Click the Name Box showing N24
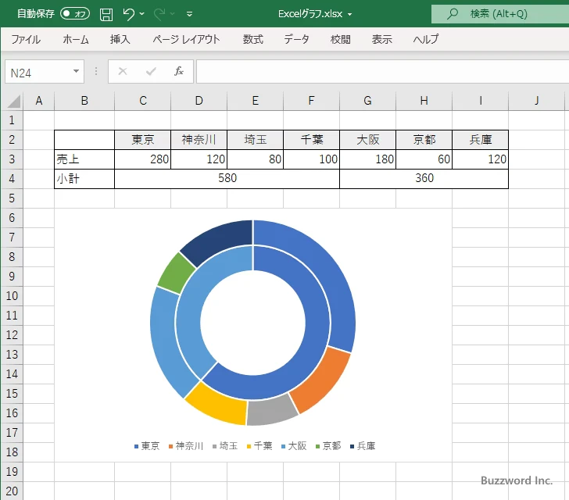This screenshot has height=500, width=569. [x=38, y=72]
